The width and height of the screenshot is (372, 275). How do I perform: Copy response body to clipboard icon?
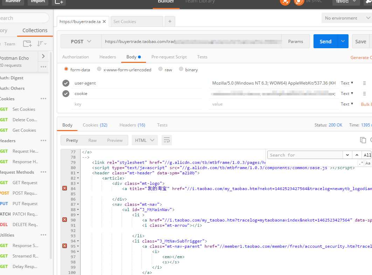point(363,140)
